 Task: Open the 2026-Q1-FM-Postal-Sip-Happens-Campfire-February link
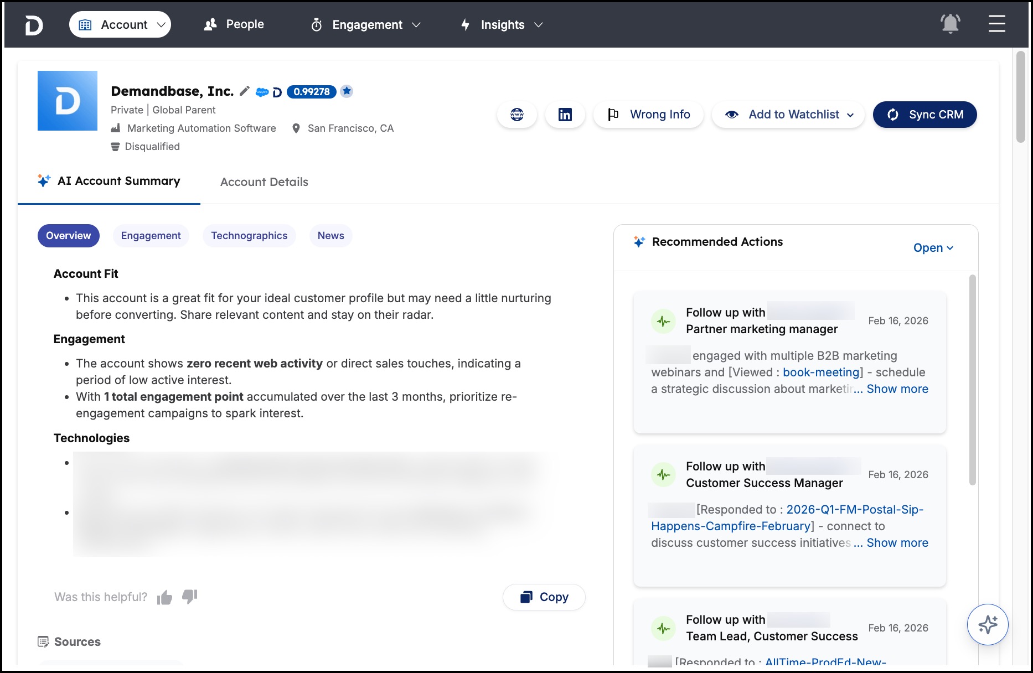pos(788,518)
